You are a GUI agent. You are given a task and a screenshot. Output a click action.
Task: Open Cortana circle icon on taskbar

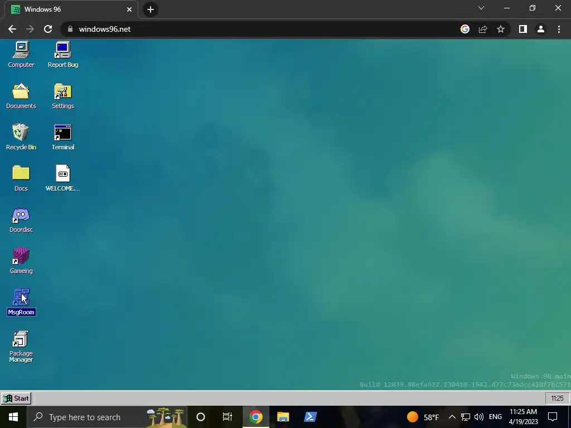pos(201,417)
